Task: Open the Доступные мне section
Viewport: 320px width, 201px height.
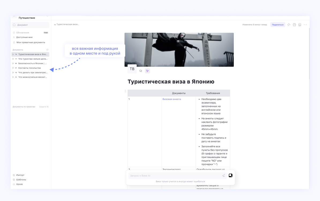Action: [24, 37]
